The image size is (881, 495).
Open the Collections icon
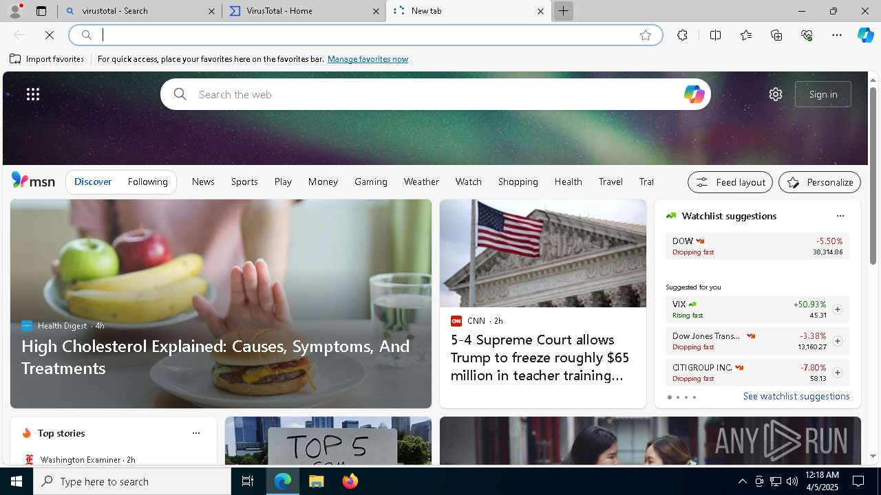click(x=776, y=35)
